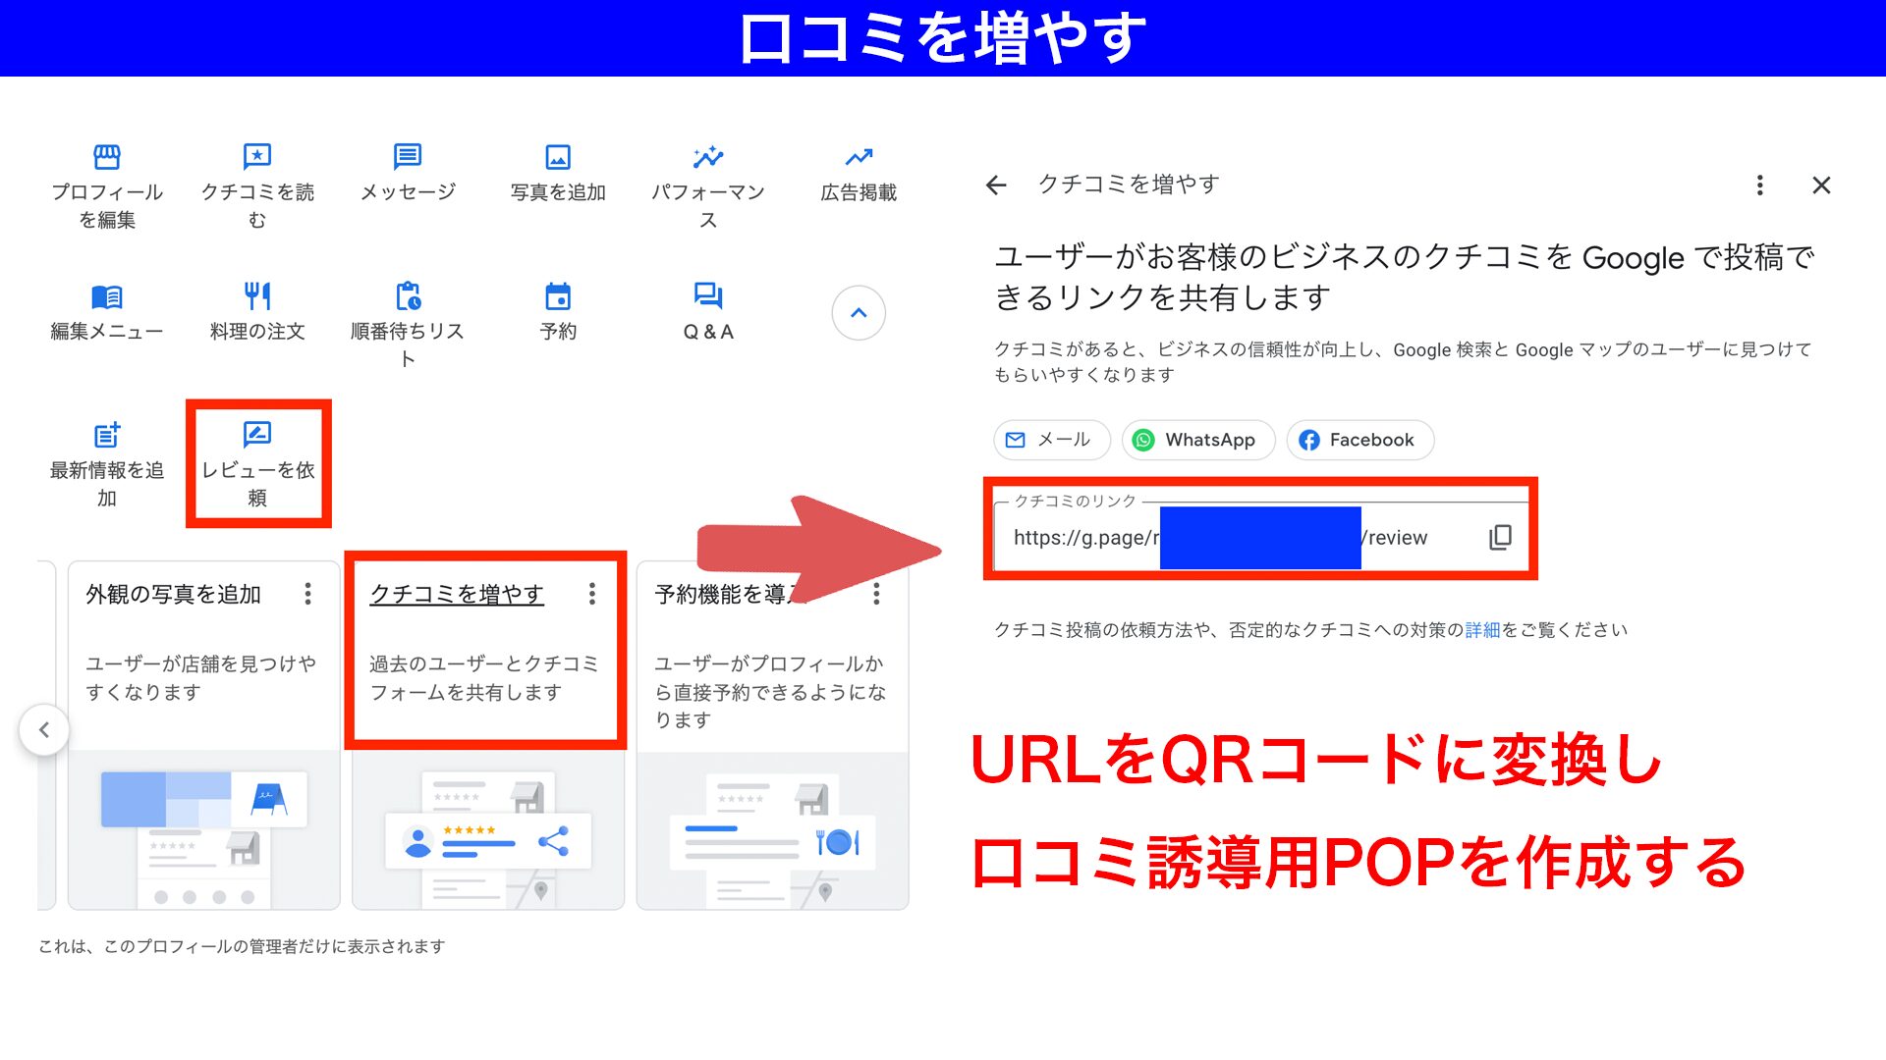Open the 詳細 help link
This screenshot has height=1060, width=1886.
coord(1482,630)
